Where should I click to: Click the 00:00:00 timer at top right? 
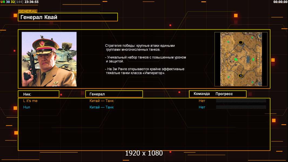point(280,2)
